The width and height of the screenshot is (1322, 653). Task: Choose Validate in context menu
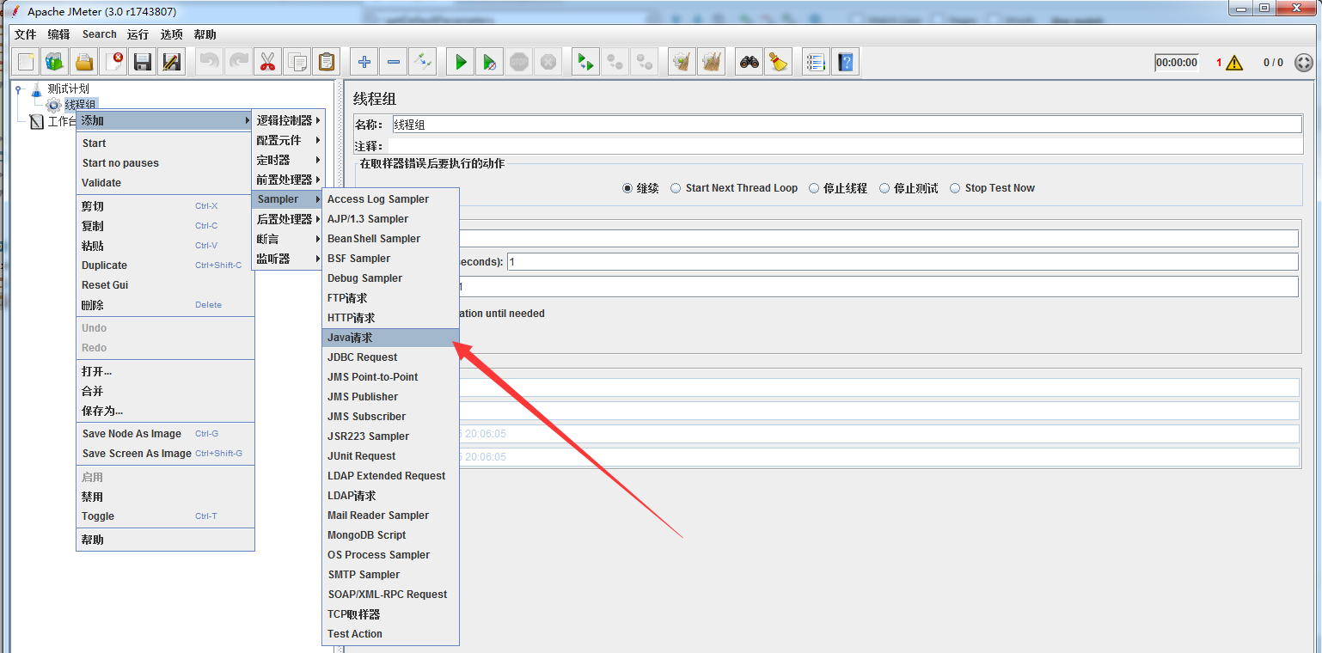click(x=165, y=183)
